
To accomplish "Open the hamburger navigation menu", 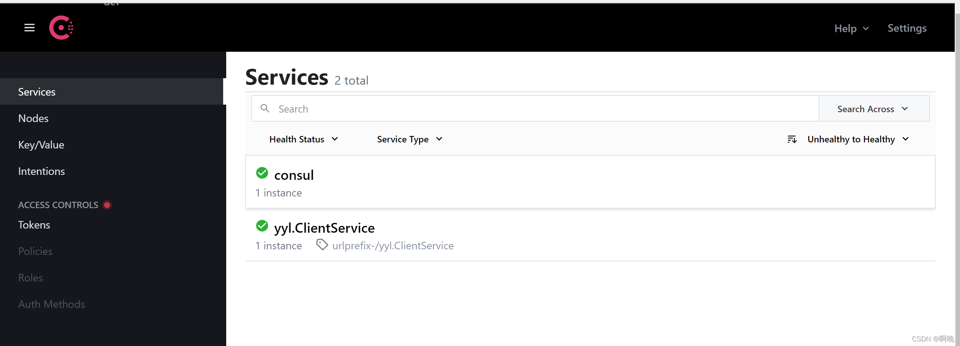I will pyautogui.click(x=29, y=28).
